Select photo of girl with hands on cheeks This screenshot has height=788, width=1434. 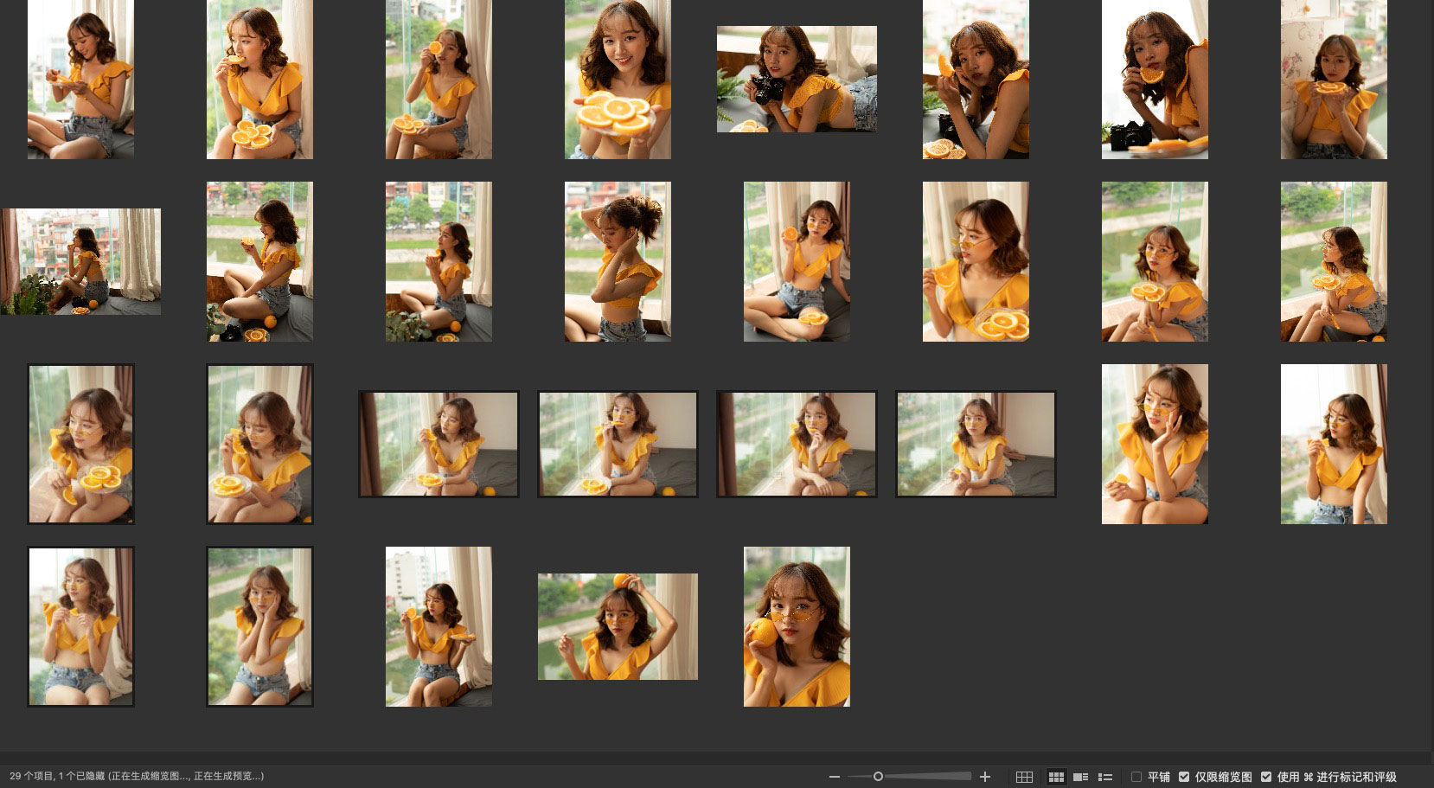[x=259, y=626]
